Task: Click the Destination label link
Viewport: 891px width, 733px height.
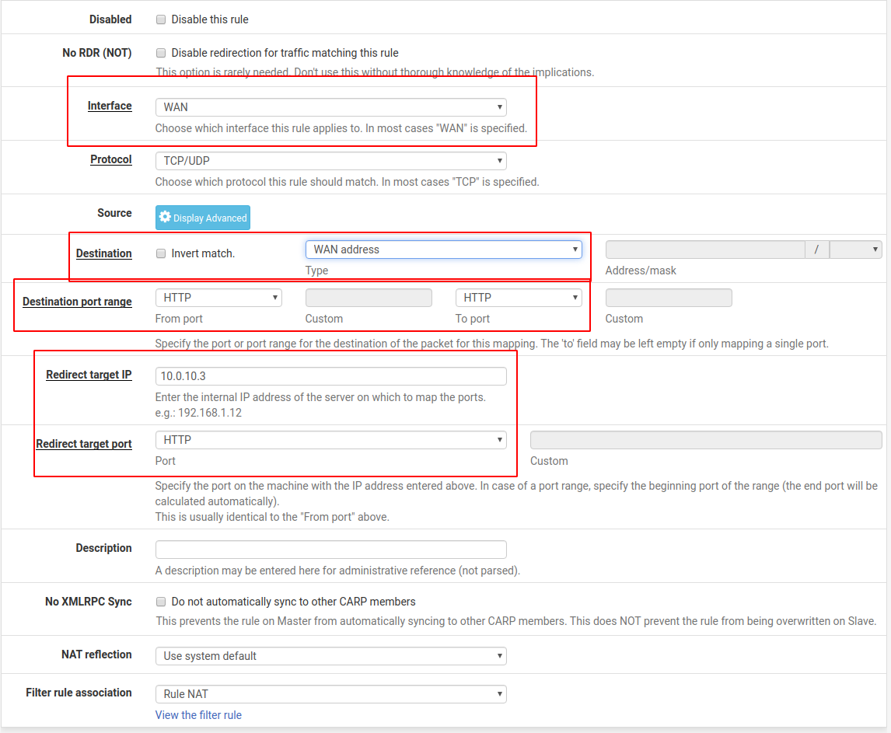Action: [x=104, y=253]
